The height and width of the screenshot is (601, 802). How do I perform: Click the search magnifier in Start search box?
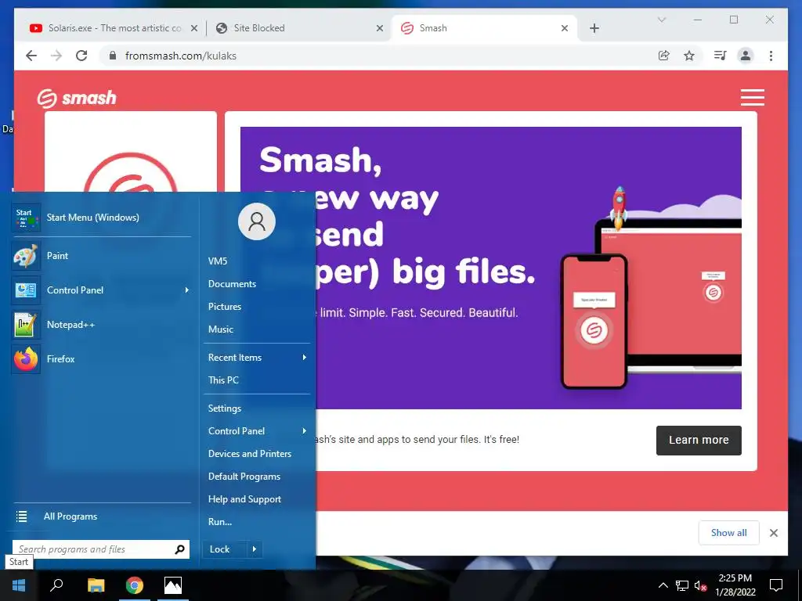coord(179,549)
